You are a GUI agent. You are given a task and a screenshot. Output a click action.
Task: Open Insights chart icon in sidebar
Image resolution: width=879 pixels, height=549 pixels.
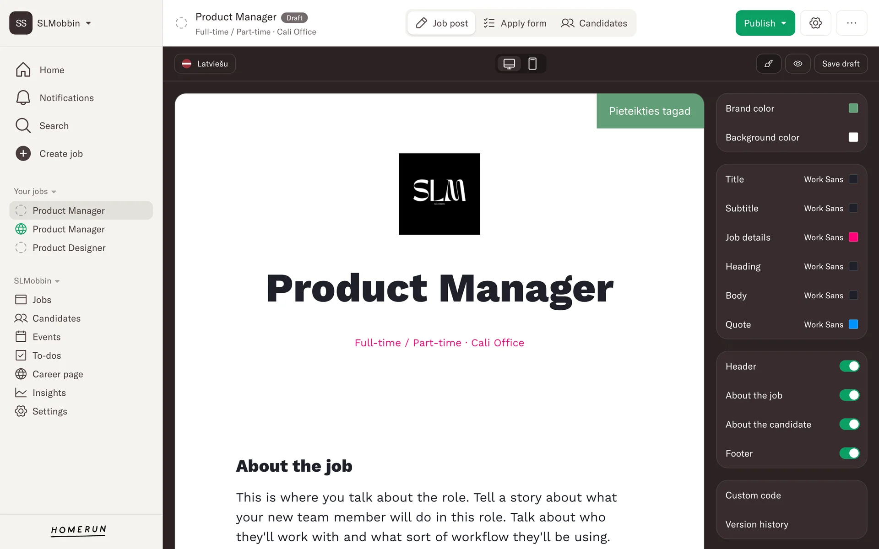point(21,393)
